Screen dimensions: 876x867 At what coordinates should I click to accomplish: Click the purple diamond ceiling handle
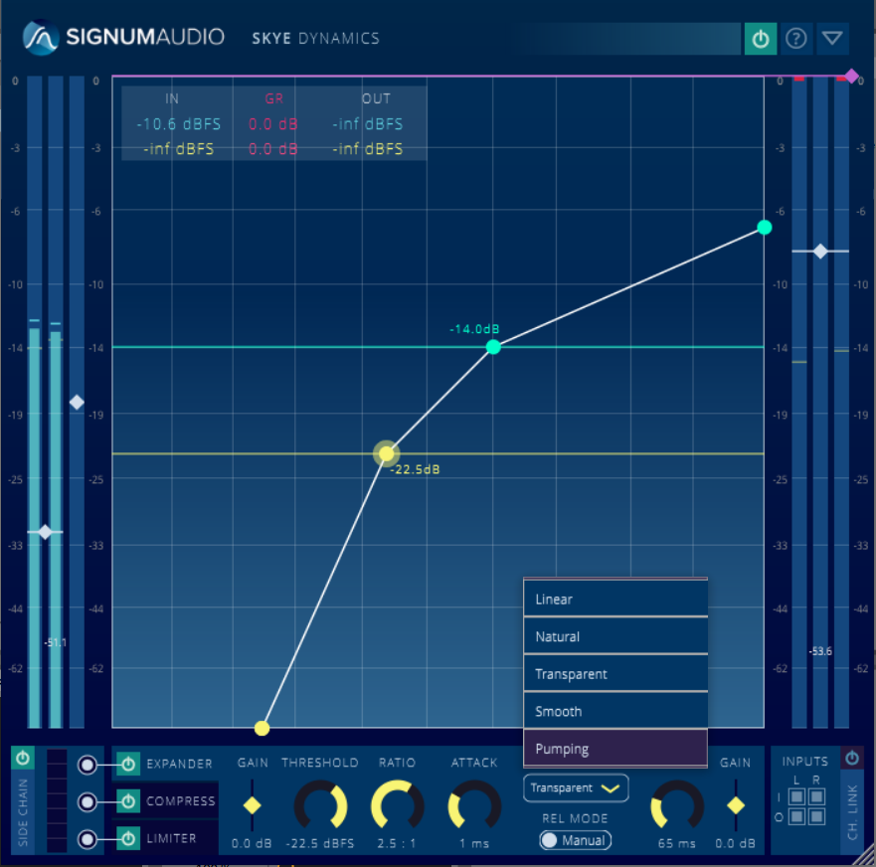(851, 76)
